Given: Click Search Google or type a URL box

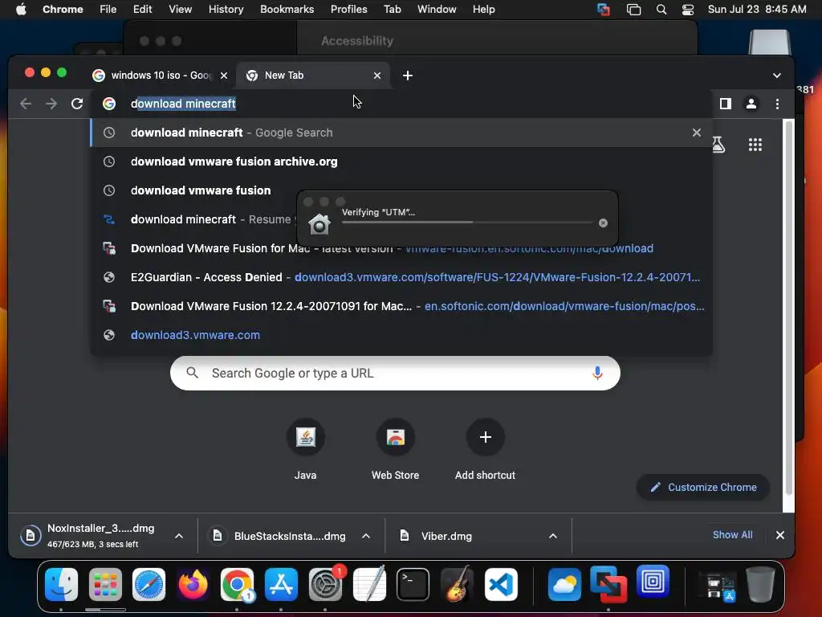Looking at the screenshot, I should [x=395, y=373].
